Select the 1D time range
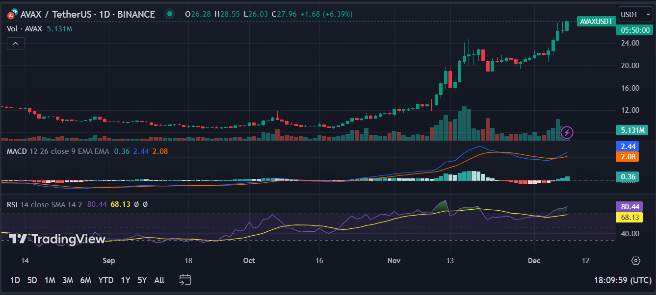Screen dimensions: 656x295 click(x=15, y=280)
